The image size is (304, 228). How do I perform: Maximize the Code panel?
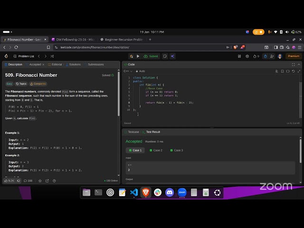(294, 65)
